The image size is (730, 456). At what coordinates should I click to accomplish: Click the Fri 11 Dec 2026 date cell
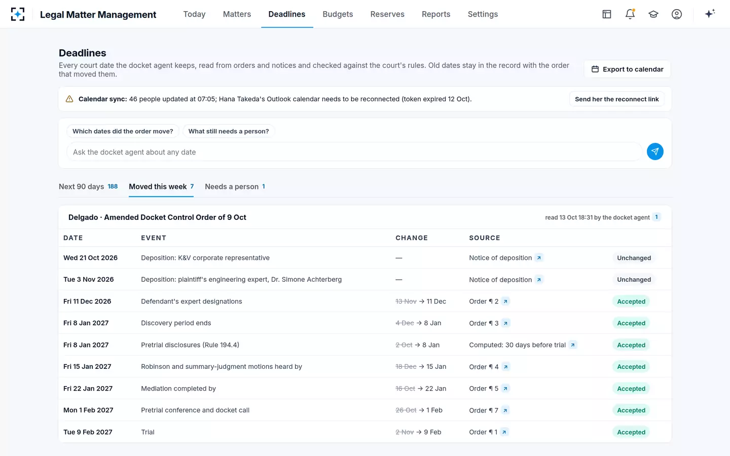pos(87,301)
